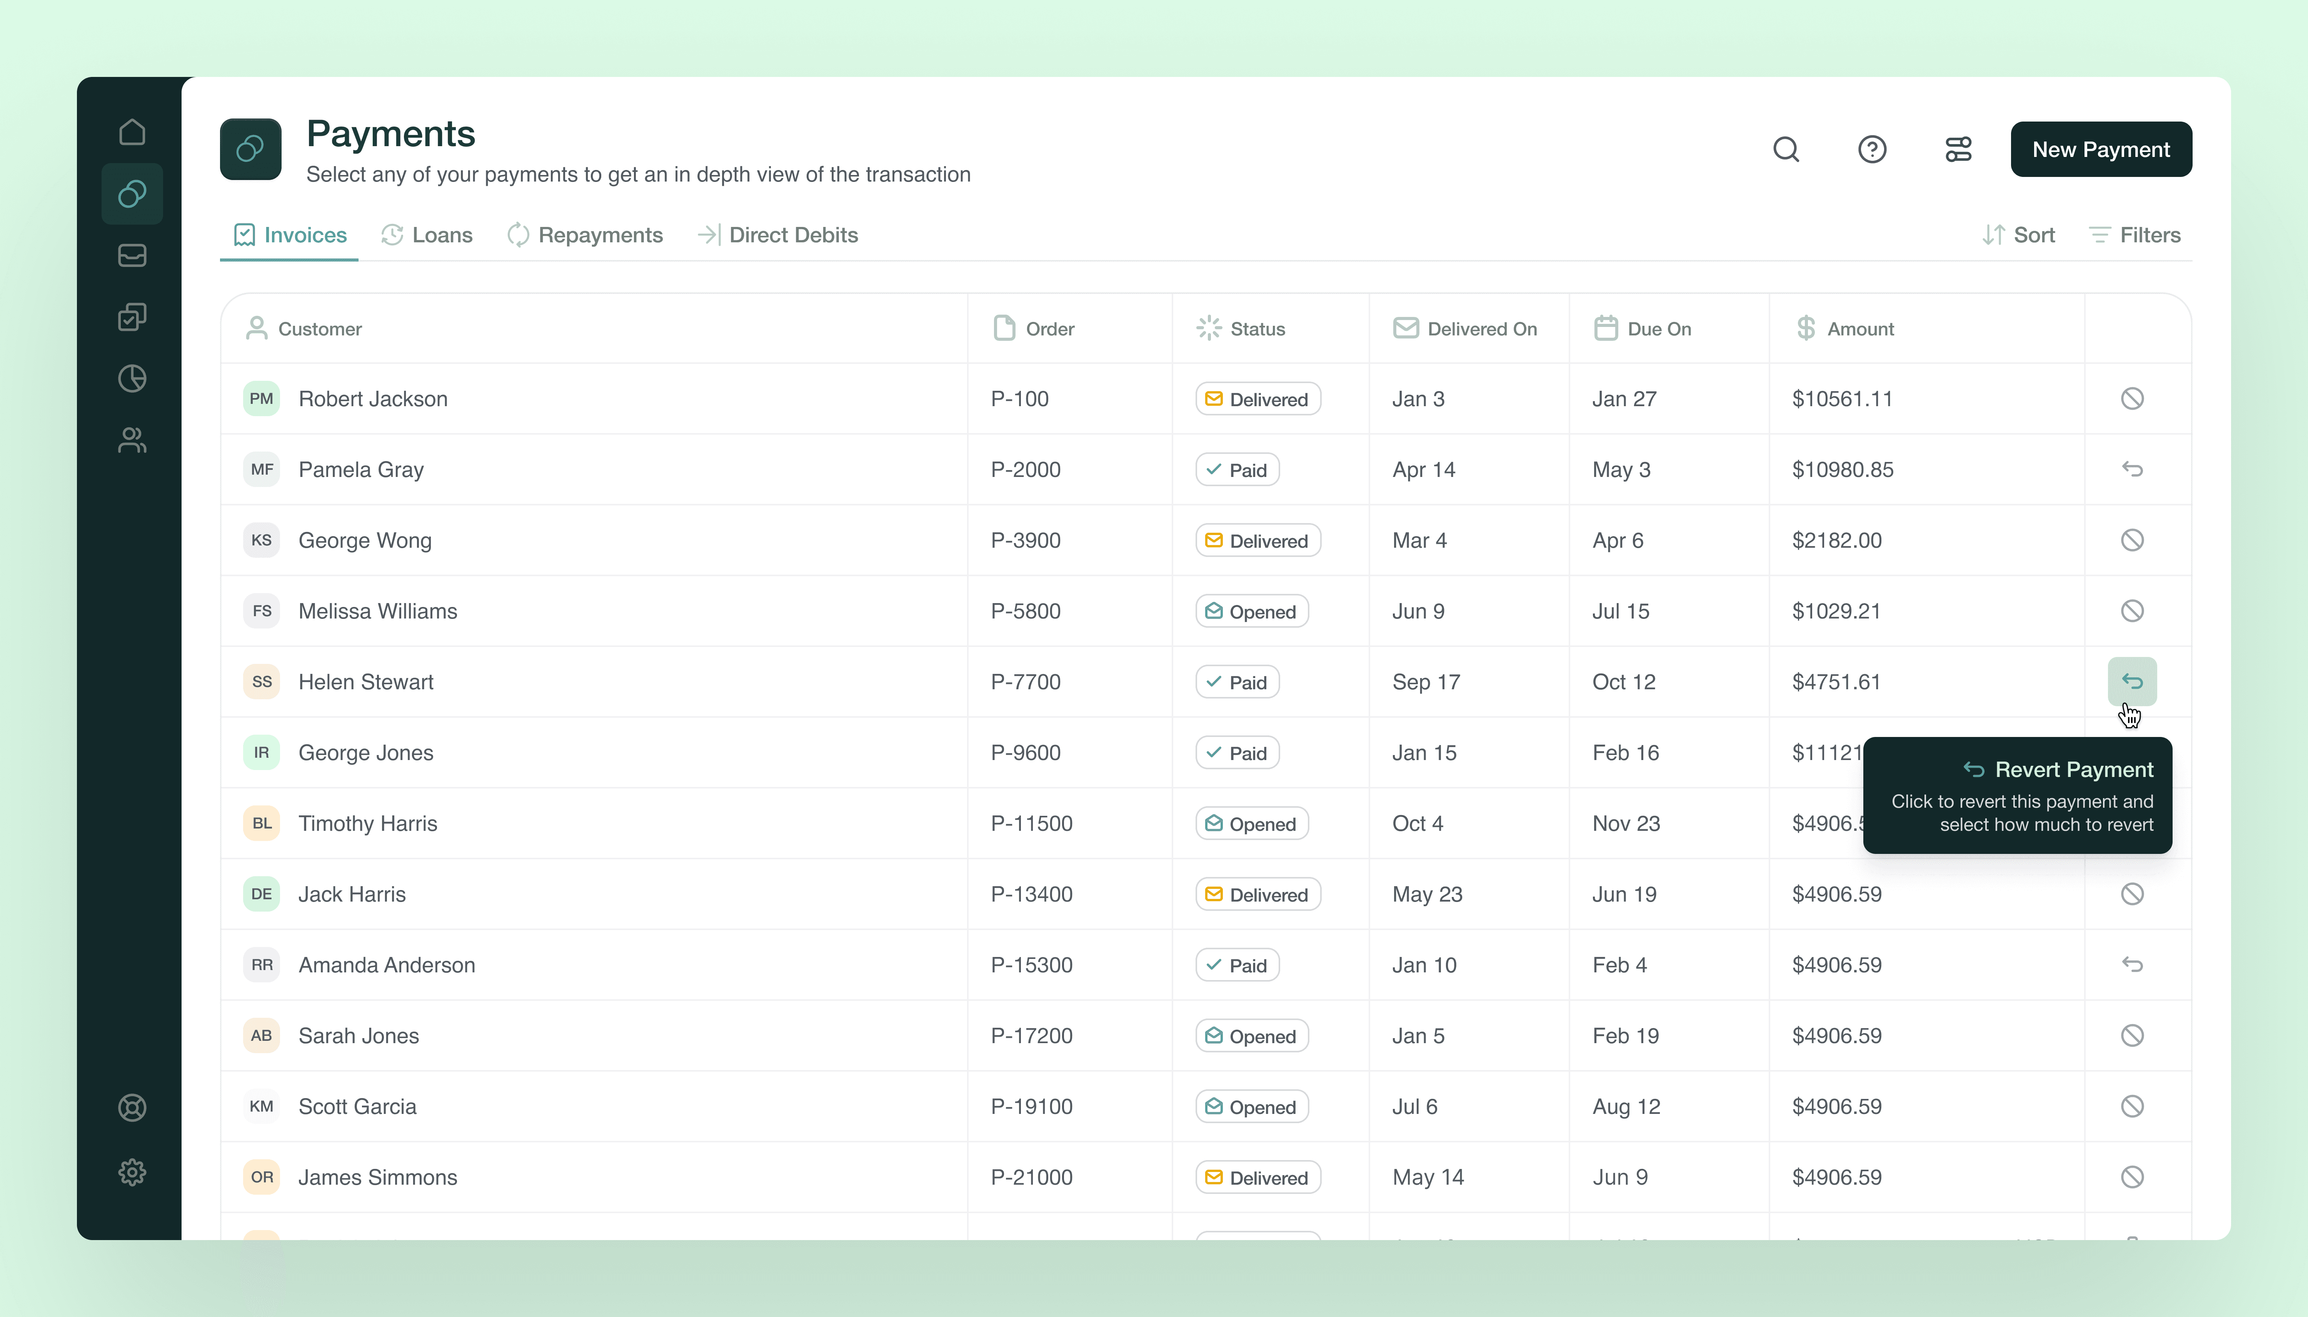Screen dimensions: 2308x1317
Task: Click the PM avatar of Robert Jackson
Action: 261,398
